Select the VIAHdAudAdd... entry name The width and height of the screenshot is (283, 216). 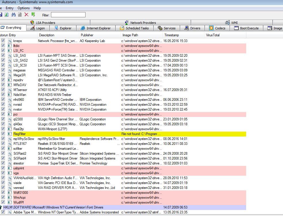click(x=25, y=178)
